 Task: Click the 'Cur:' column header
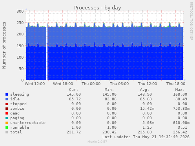tap(74, 90)
